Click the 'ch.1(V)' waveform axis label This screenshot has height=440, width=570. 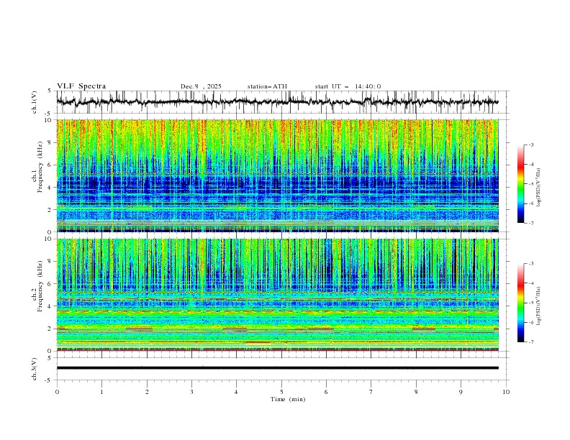(x=35, y=102)
